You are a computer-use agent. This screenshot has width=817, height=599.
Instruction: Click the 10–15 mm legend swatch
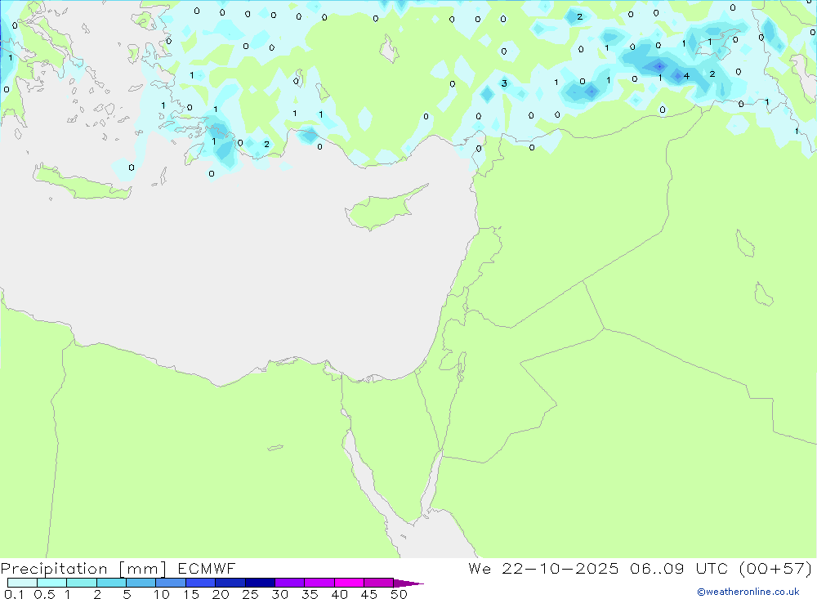171,583
